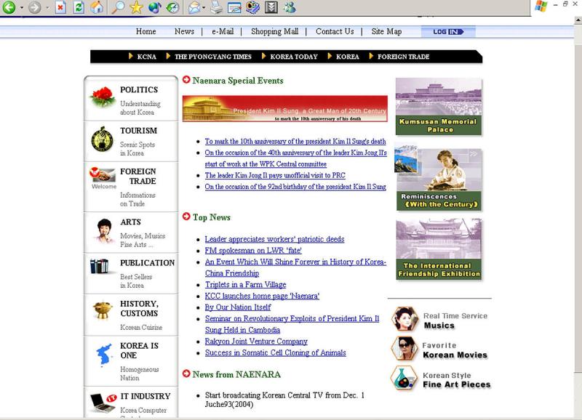
Task: Open Korea-China Friendship event link
Action: (295, 267)
